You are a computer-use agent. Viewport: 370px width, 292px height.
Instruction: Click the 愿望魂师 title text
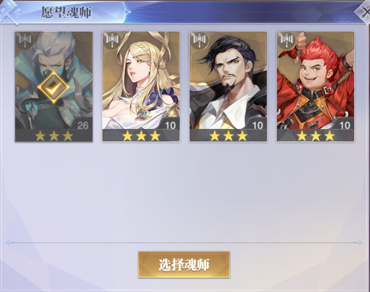[66, 12]
